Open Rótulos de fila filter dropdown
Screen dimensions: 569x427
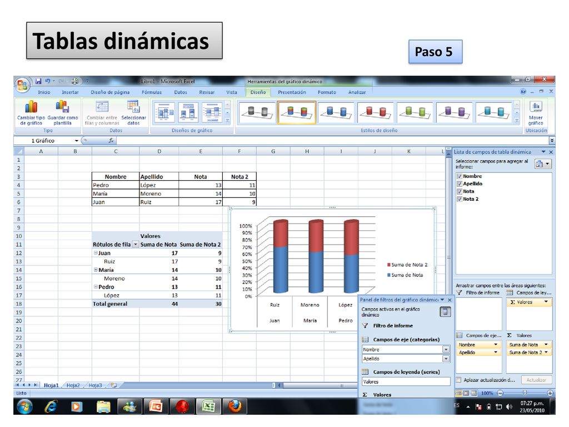[x=136, y=245]
